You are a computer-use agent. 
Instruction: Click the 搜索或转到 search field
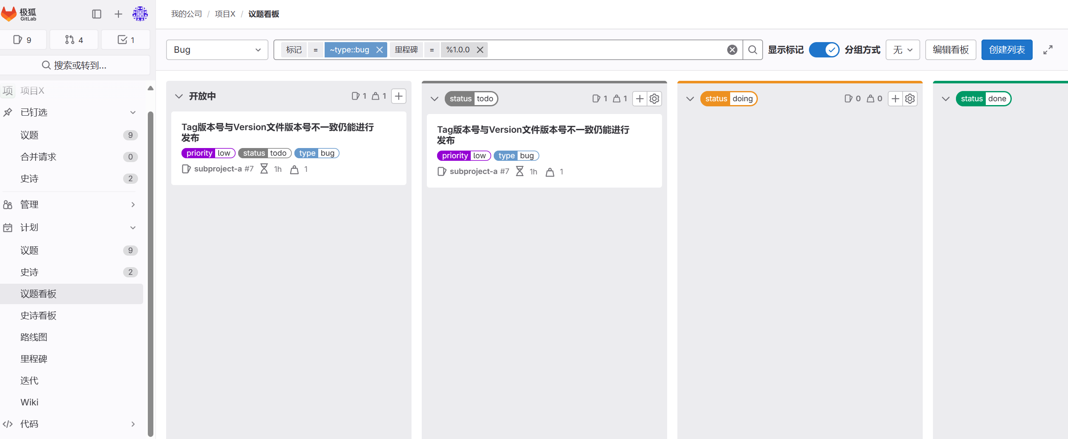76,65
